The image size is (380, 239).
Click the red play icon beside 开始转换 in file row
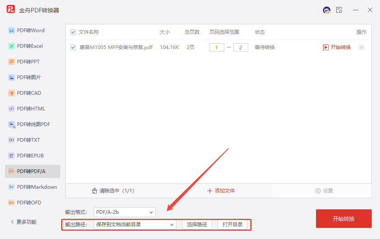coord(326,47)
